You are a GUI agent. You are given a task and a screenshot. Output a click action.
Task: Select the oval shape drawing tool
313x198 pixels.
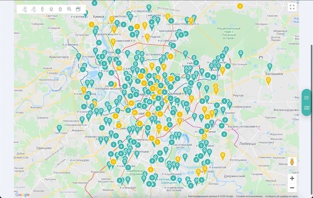[x=42, y=9]
